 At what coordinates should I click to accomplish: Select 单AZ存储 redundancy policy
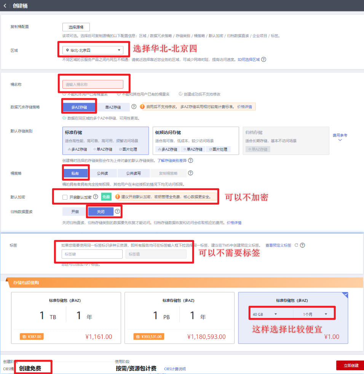tap(113, 107)
